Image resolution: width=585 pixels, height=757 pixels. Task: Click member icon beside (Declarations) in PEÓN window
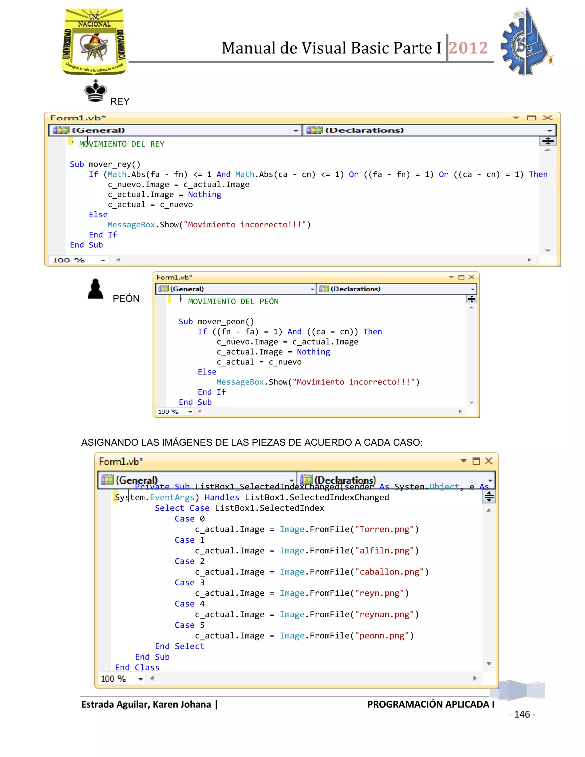[324, 289]
